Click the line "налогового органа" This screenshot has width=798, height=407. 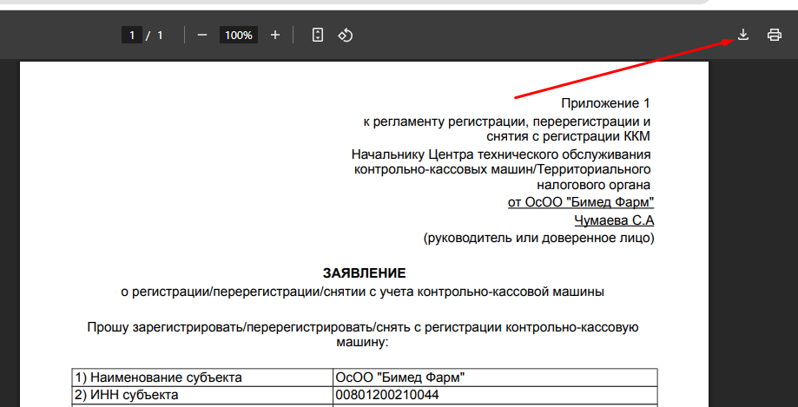[x=593, y=184]
